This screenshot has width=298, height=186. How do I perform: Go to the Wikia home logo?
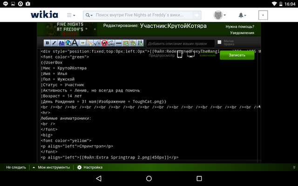(44, 14)
